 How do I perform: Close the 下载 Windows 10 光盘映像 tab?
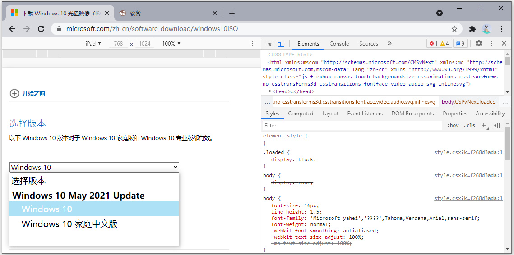click(107, 13)
